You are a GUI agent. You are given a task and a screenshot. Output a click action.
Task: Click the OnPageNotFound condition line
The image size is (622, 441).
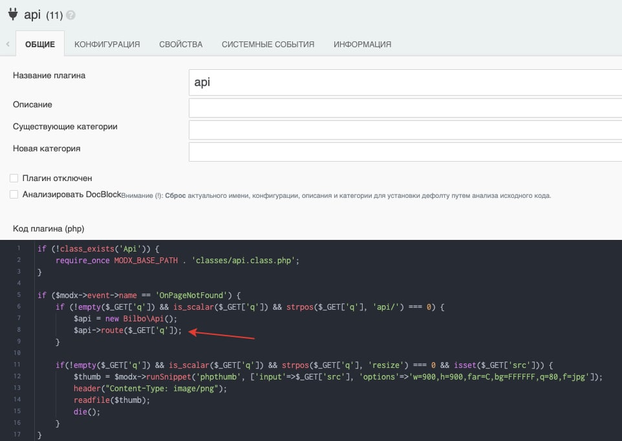coord(139,295)
